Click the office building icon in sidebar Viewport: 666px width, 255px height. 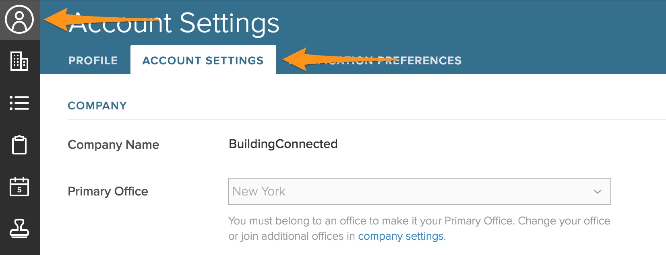(x=19, y=61)
